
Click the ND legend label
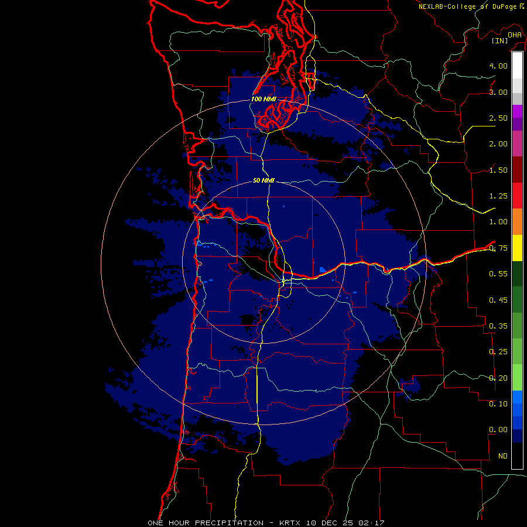(503, 456)
